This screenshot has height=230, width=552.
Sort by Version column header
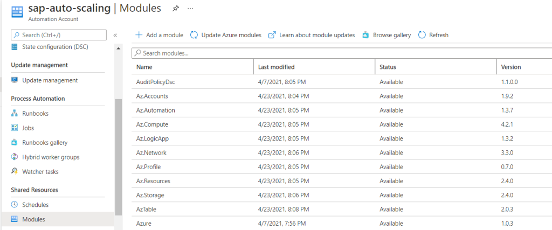(x=511, y=67)
